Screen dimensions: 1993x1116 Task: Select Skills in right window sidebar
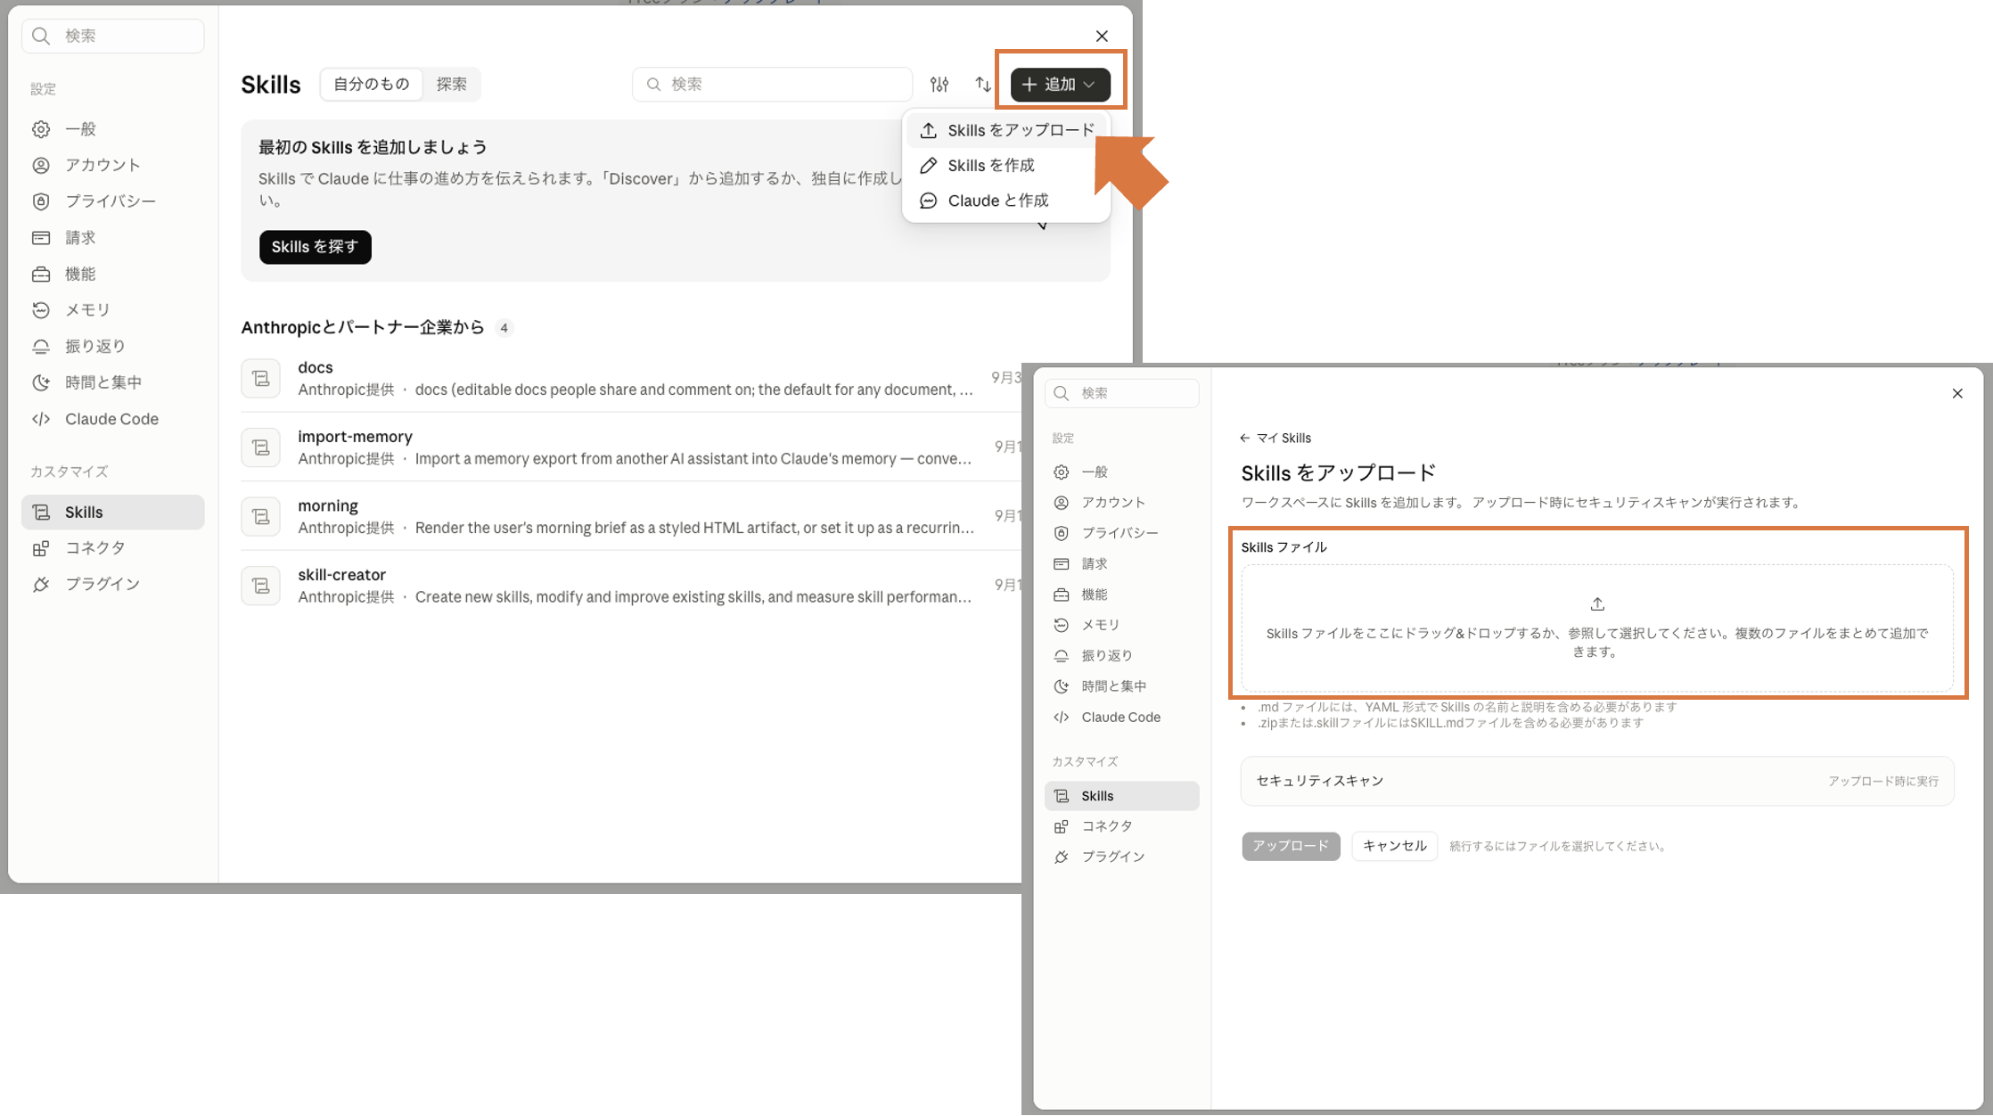(x=1121, y=796)
